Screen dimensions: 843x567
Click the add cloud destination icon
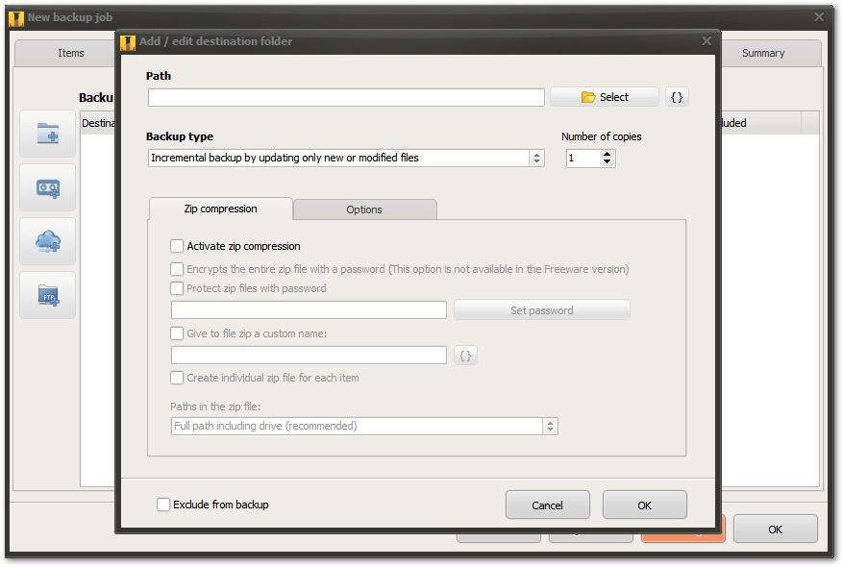click(48, 241)
